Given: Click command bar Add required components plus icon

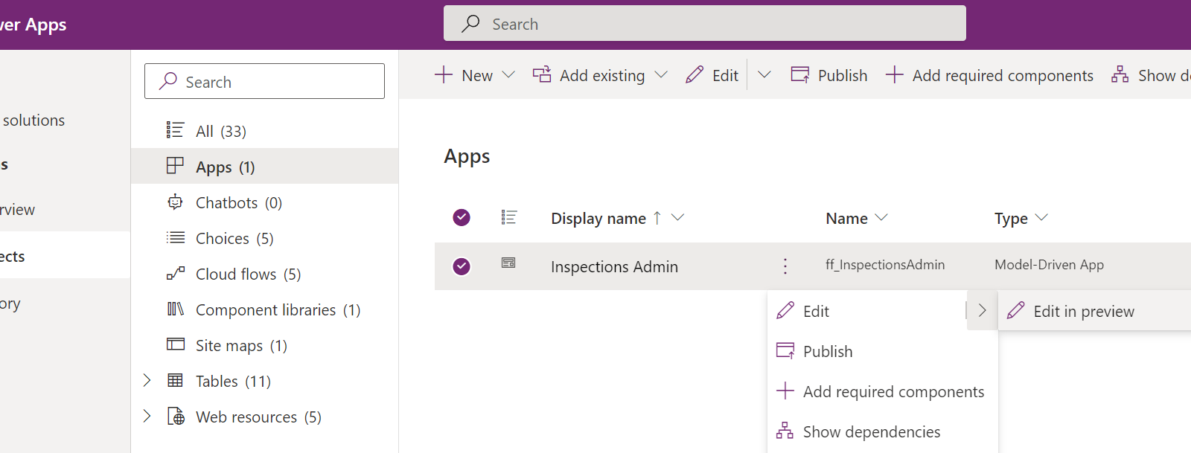Looking at the screenshot, I should pyautogui.click(x=894, y=74).
